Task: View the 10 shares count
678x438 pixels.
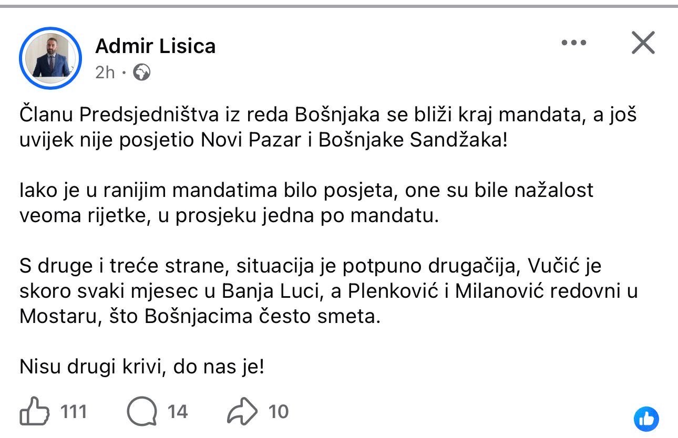Action: click(279, 411)
